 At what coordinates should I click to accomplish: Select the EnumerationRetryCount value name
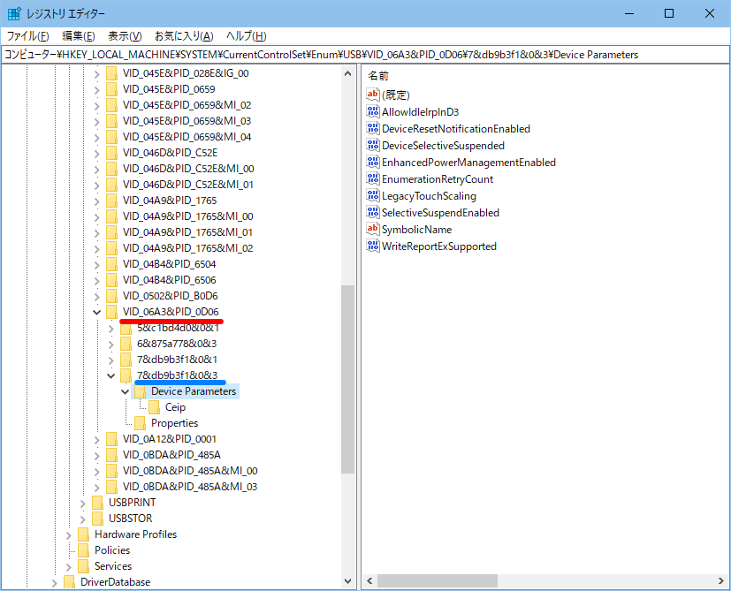[x=438, y=179]
